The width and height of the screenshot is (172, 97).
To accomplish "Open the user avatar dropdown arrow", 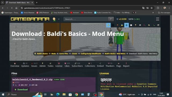I will 59,19.
